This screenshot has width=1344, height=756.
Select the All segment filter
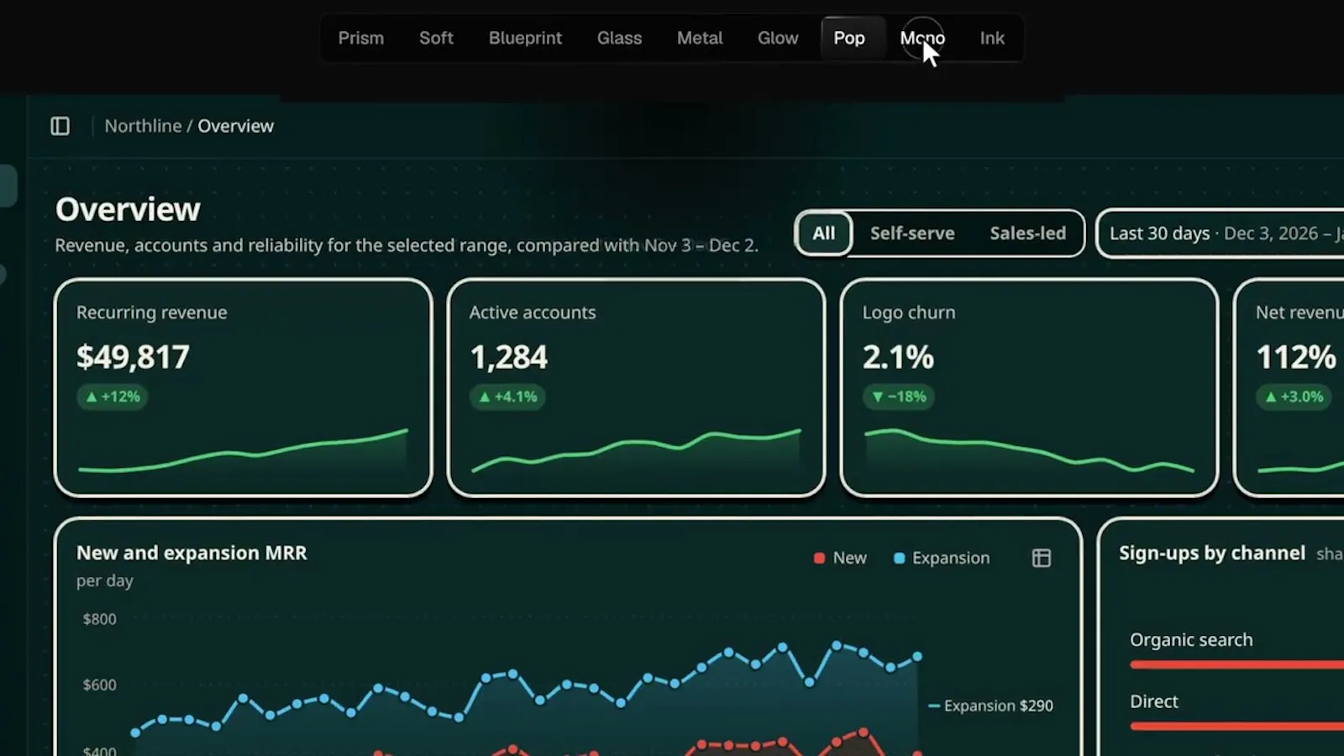[824, 233]
